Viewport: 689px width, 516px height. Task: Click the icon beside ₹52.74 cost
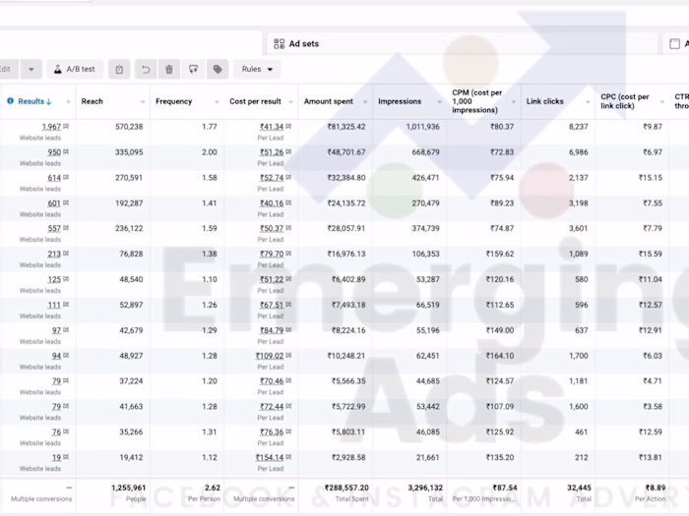point(288,177)
